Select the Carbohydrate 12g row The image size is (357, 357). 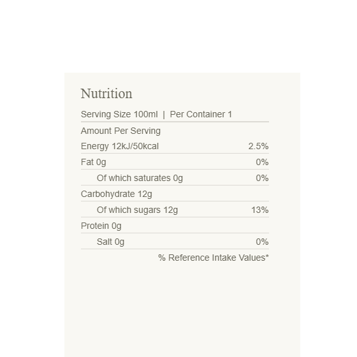point(175,194)
